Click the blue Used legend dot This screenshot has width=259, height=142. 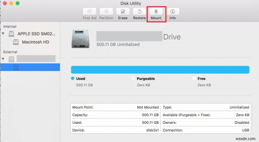(73, 78)
